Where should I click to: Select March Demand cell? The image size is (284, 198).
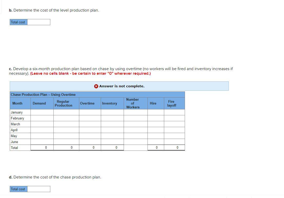click(x=42, y=124)
